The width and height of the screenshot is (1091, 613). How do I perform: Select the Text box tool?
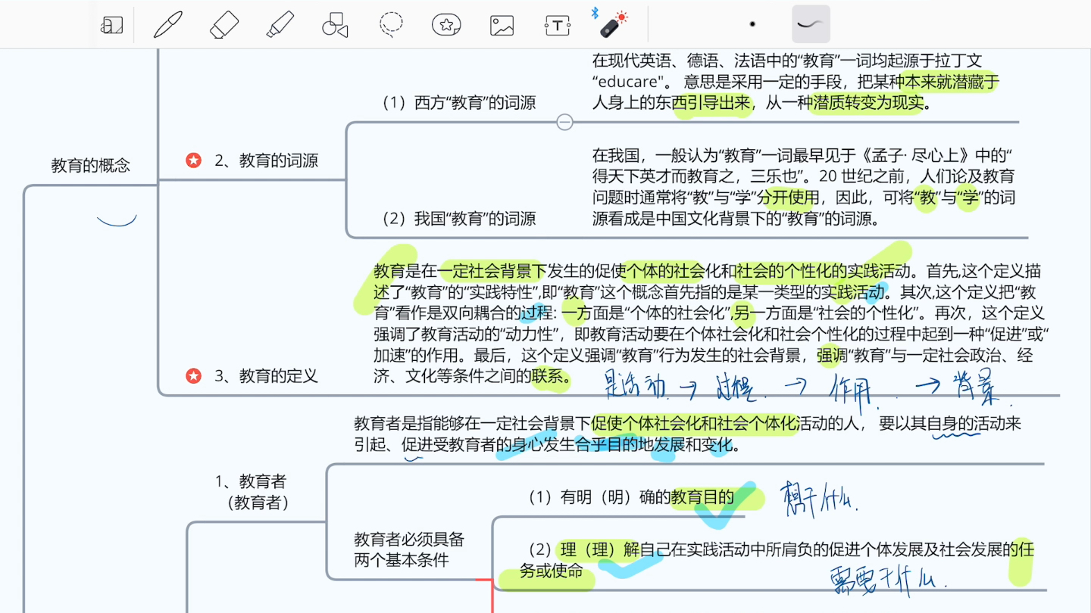click(x=558, y=25)
